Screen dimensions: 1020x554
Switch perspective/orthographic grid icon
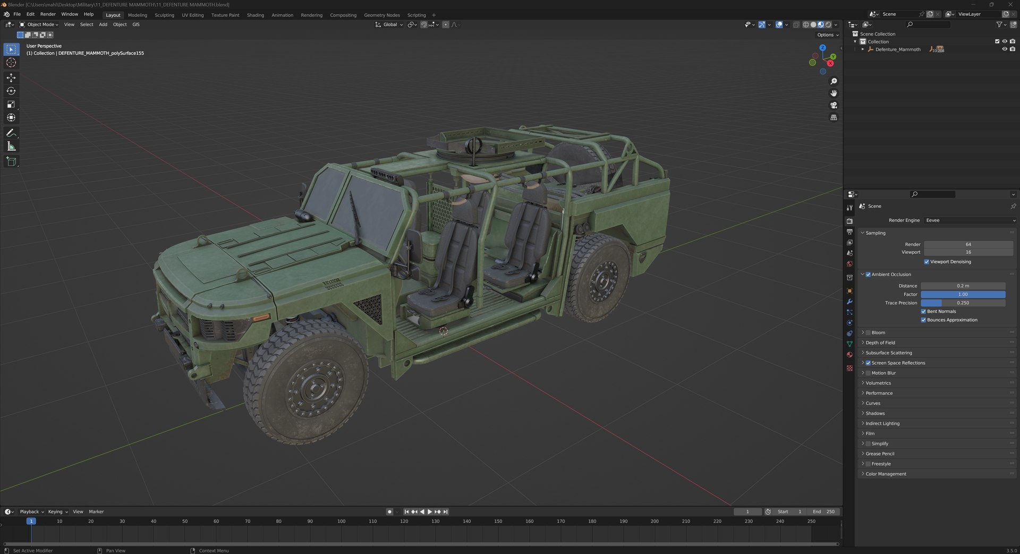(834, 117)
